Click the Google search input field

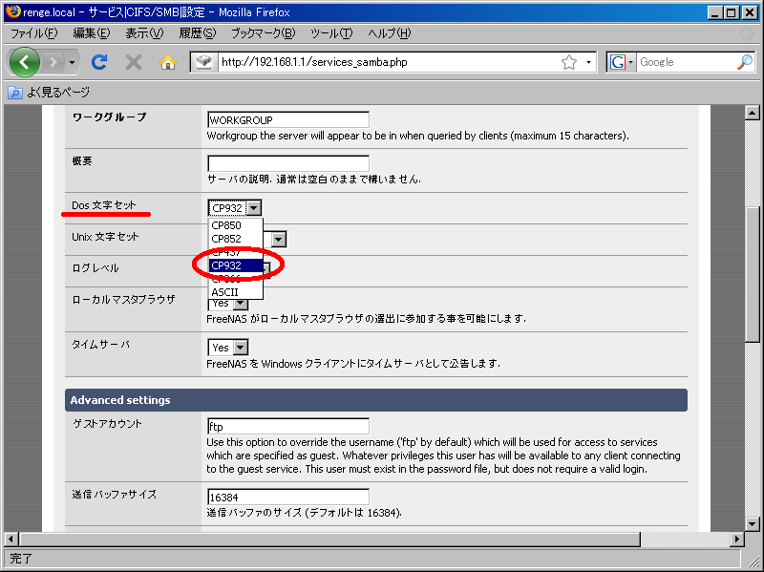point(686,62)
